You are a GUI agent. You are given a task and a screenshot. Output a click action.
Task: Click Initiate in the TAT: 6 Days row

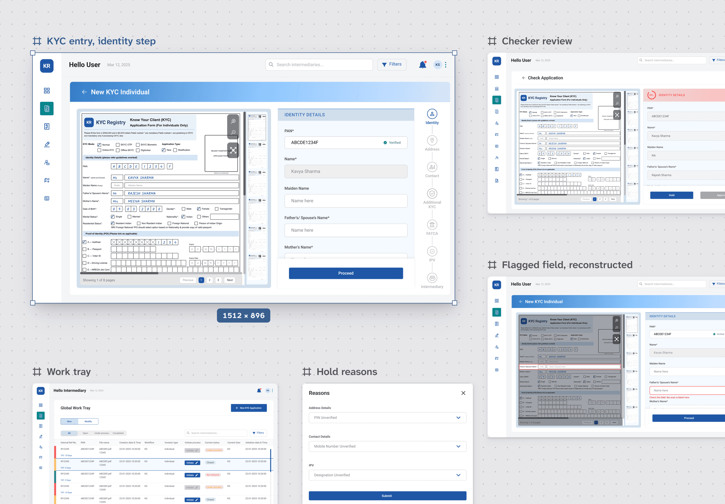[192, 463]
